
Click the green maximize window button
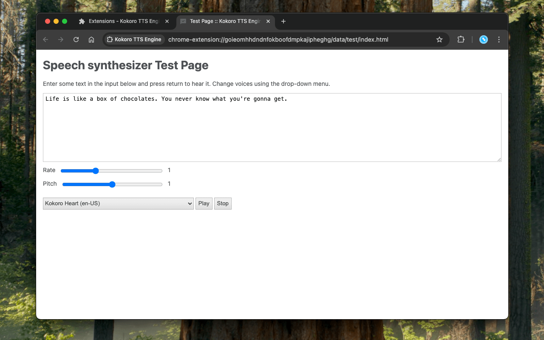[65, 21]
